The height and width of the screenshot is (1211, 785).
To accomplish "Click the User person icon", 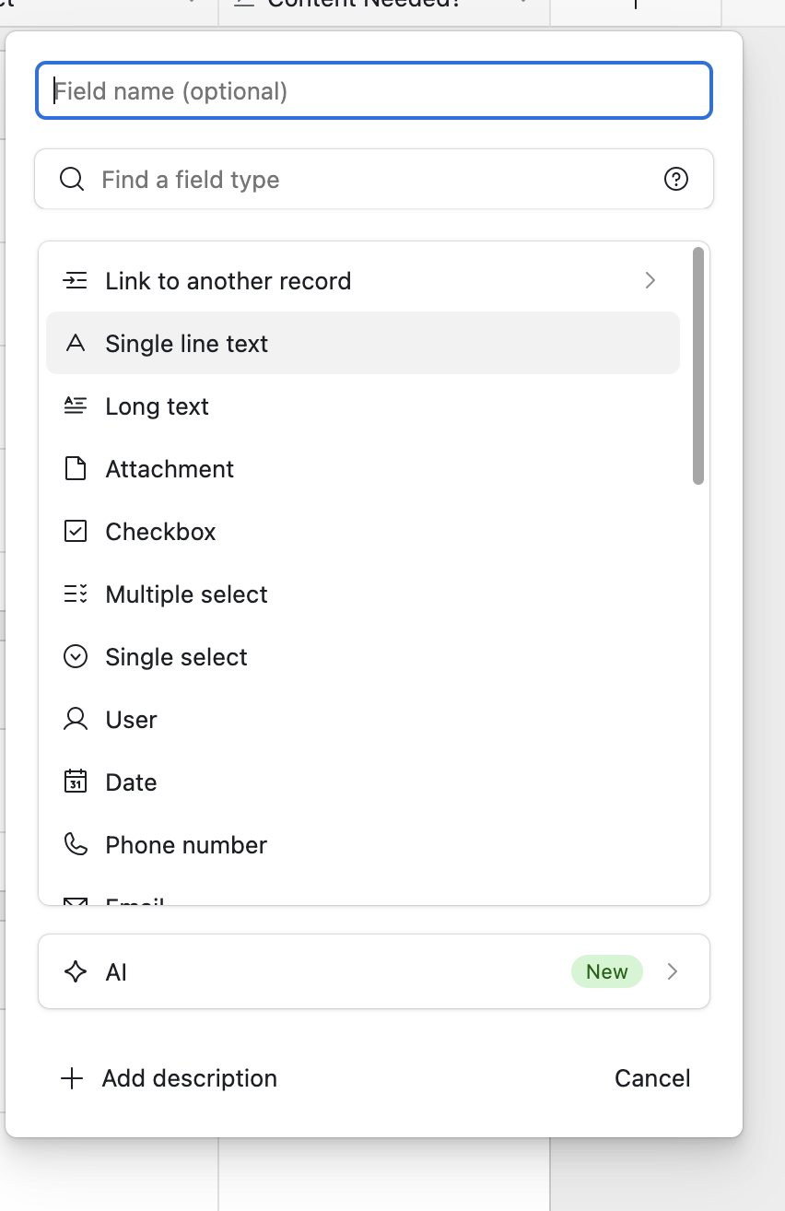I will (75, 720).
